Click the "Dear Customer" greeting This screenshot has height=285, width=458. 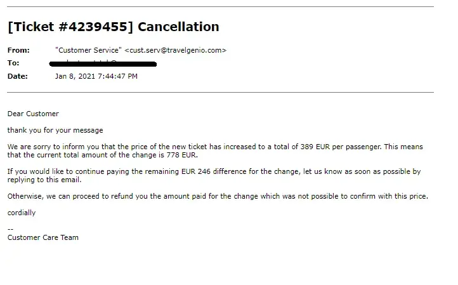[33, 114]
